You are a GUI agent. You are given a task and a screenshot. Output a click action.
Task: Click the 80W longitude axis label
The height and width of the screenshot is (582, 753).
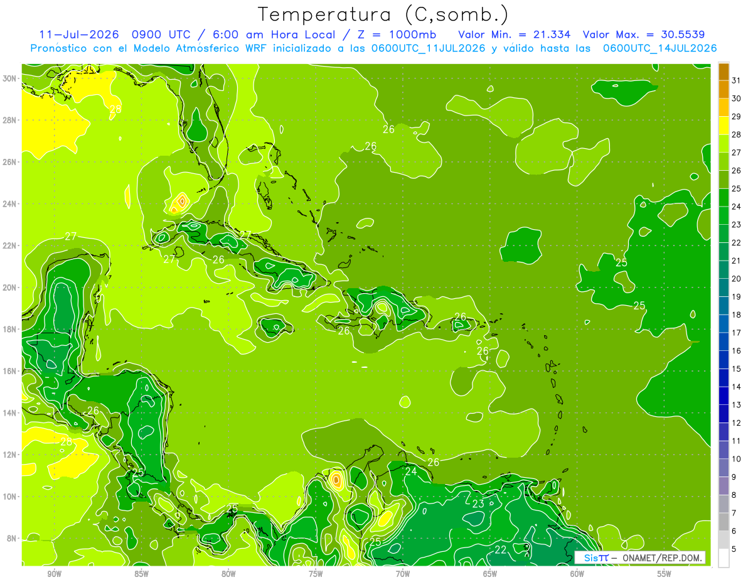pos(228,574)
